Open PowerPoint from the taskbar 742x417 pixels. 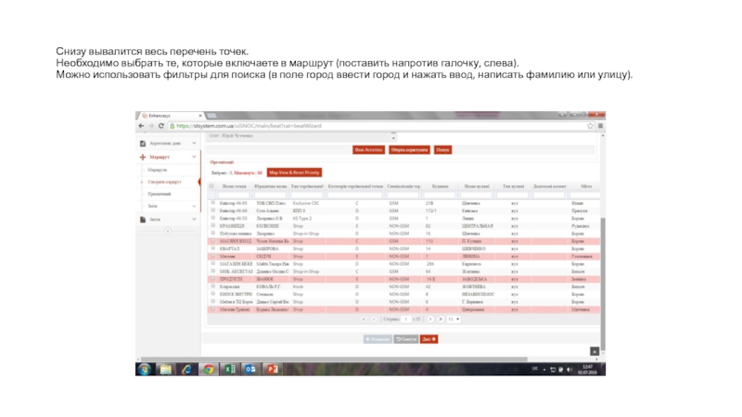pos(274,369)
